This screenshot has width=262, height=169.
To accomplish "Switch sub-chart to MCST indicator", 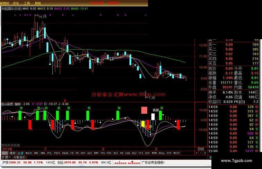I will [x=176, y=153].
